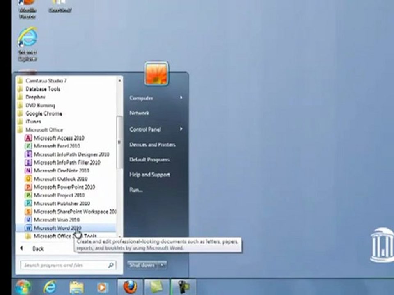Open Microsoft PowerPoint 2010 icon

click(x=28, y=187)
